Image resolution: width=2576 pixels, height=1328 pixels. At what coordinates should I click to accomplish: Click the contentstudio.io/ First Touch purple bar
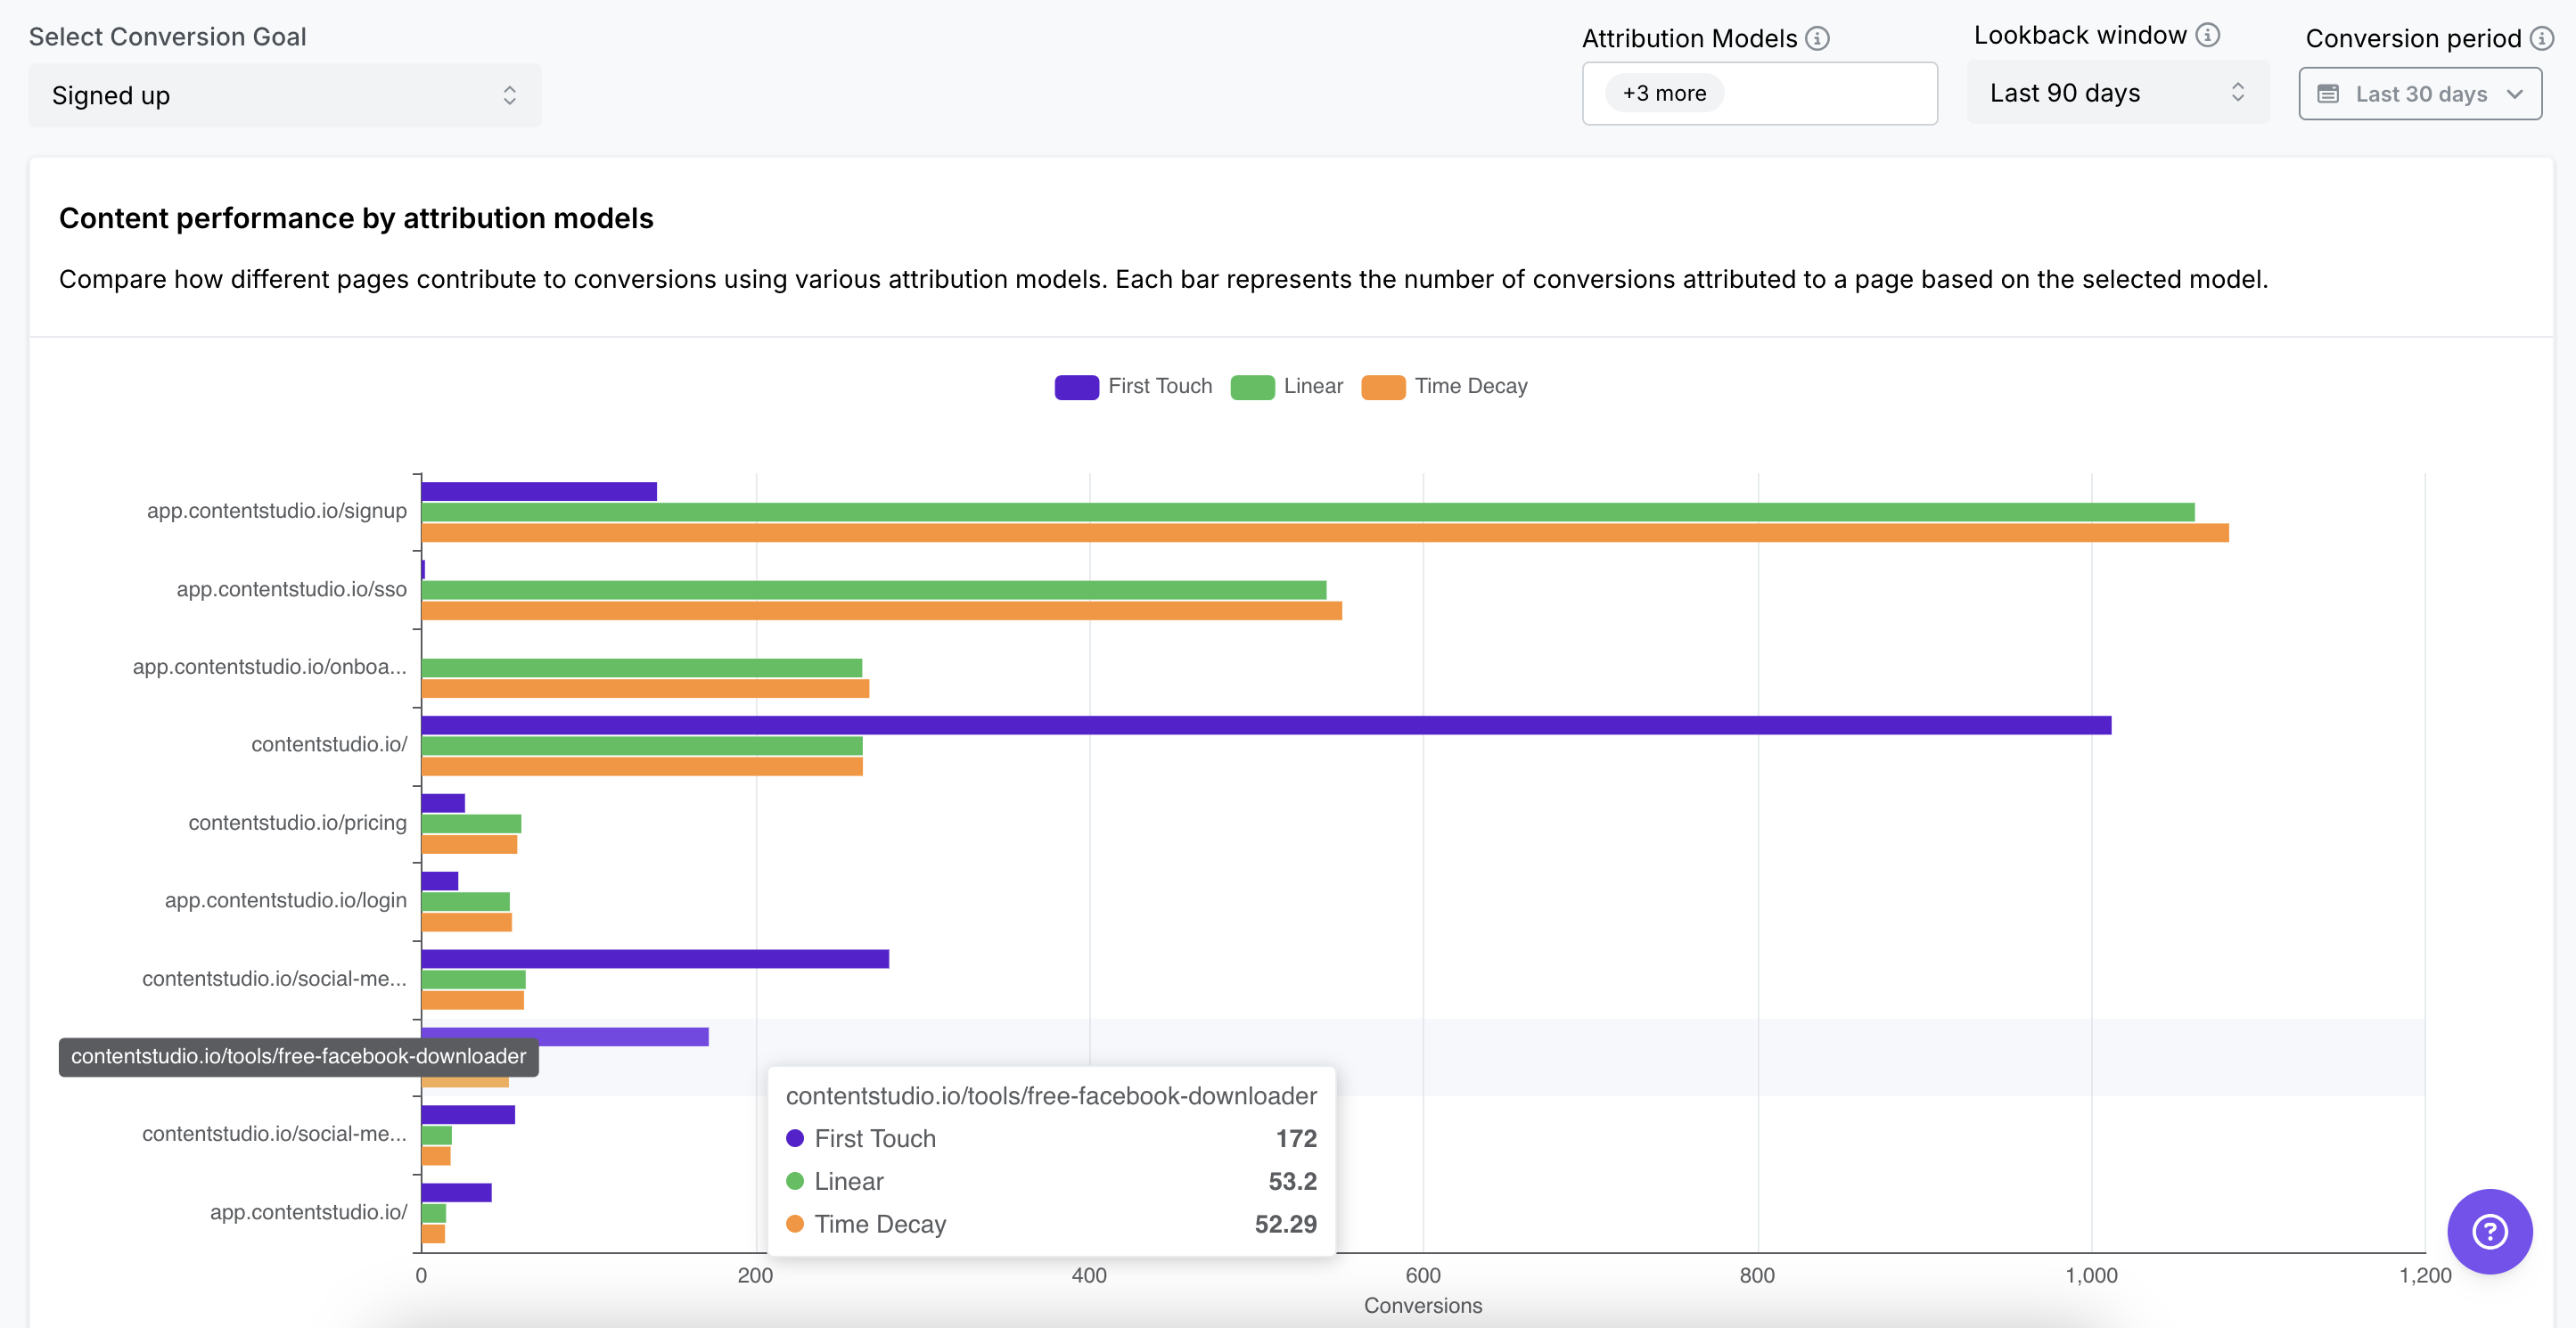click(1265, 725)
